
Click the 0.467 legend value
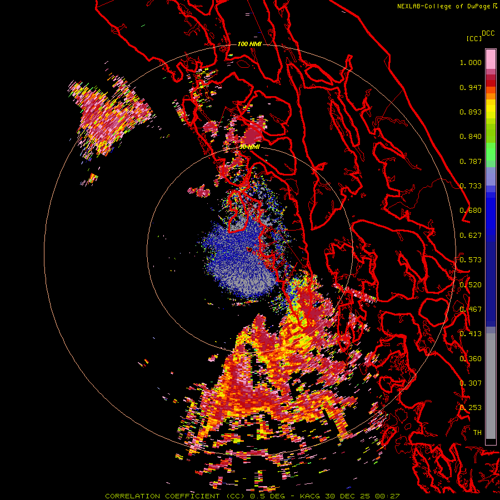471,309
